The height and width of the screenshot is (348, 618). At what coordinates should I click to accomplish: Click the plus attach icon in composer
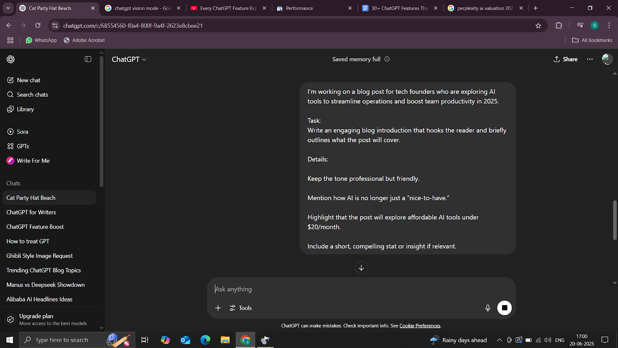tap(218, 308)
